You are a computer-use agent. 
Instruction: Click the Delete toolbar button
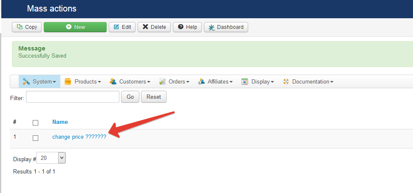(x=154, y=27)
